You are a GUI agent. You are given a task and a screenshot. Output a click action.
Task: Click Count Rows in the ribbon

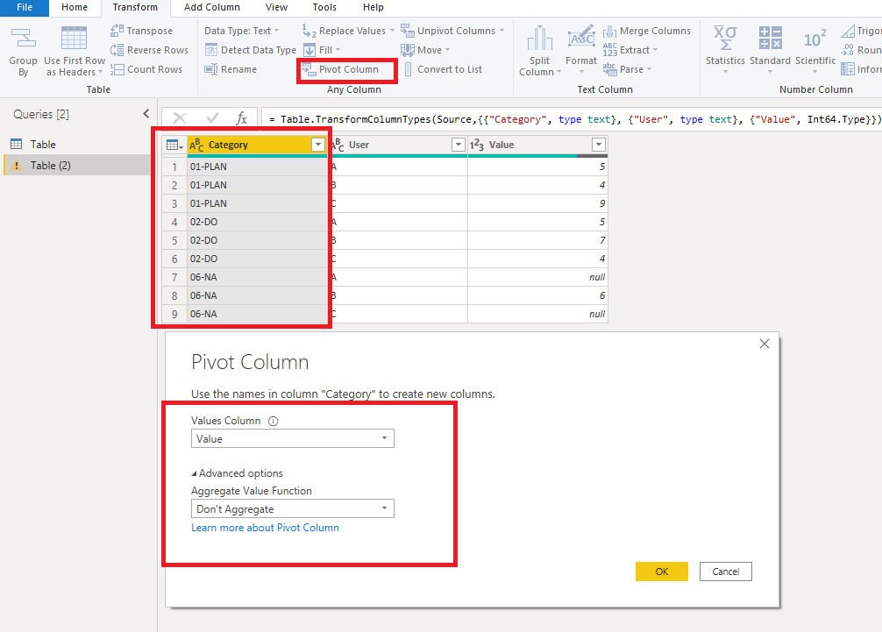coord(146,69)
